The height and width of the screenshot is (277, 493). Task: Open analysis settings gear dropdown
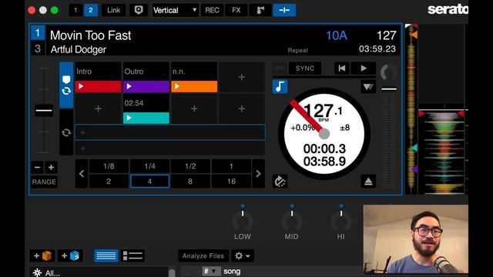(243, 255)
